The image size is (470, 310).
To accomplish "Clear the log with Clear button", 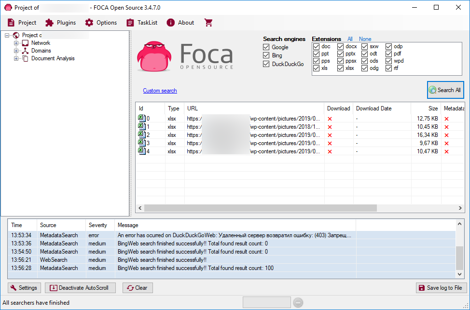I will point(138,288).
